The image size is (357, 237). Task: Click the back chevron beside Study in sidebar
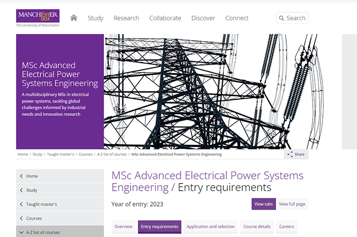tap(21, 190)
